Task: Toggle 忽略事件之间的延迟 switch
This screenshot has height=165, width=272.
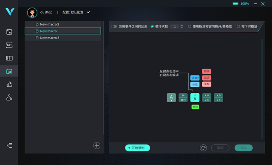Action: (114, 26)
